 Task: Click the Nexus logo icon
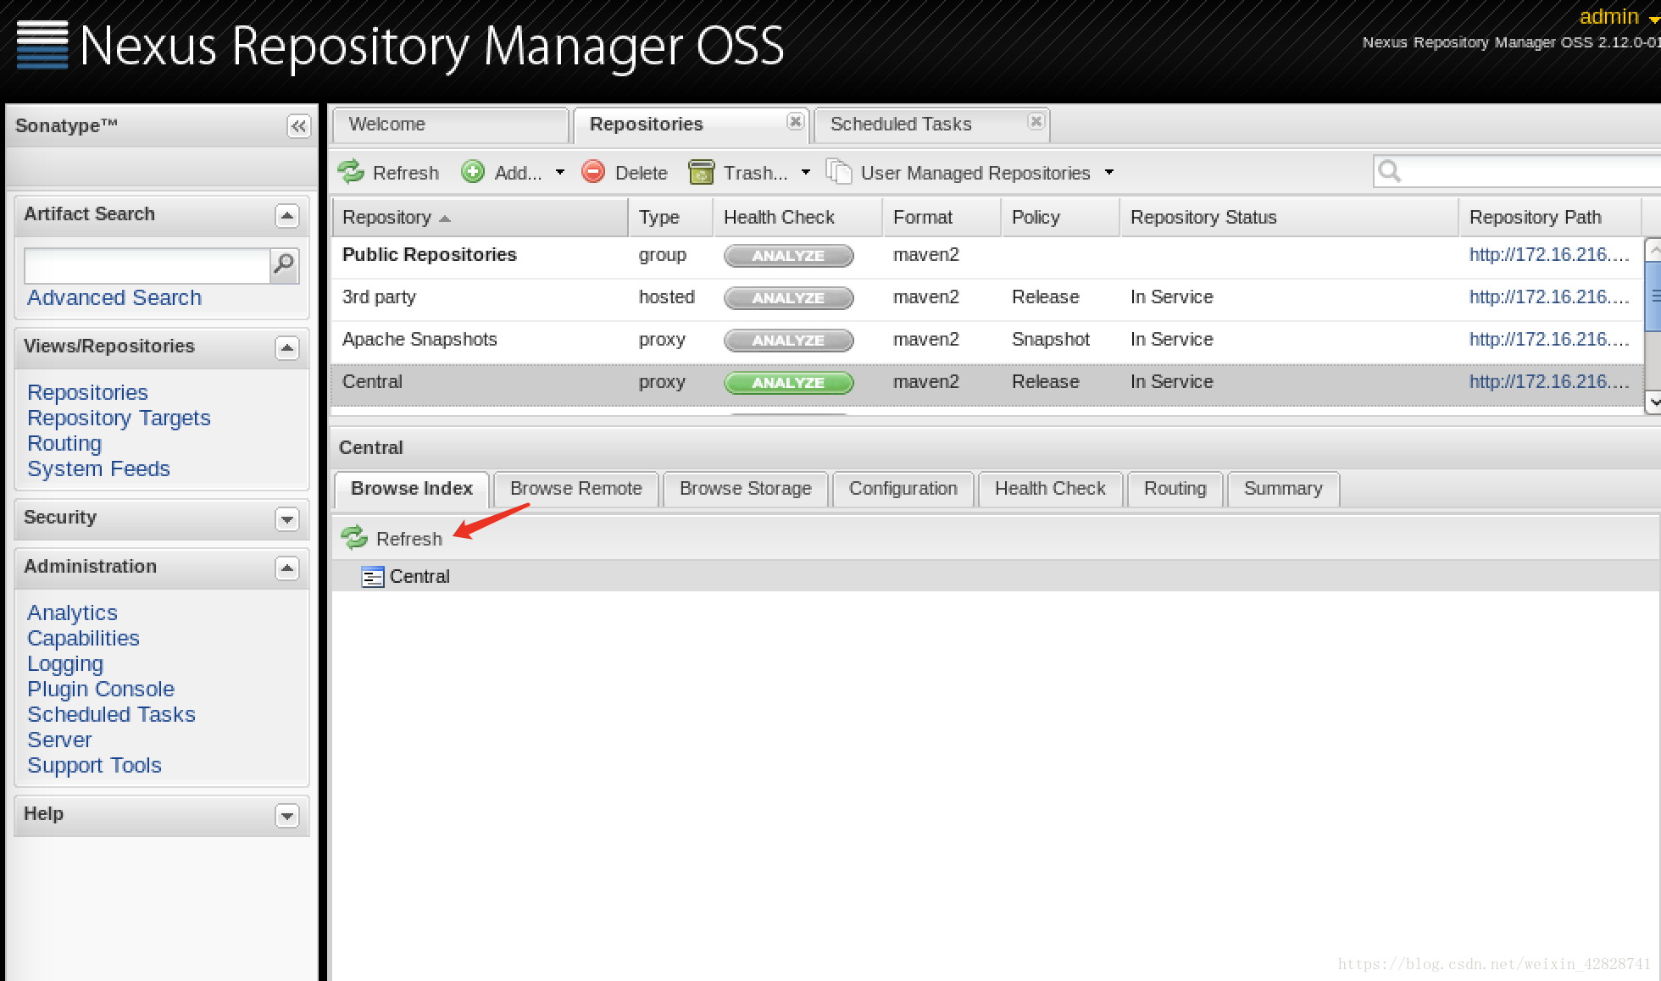coord(42,45)
